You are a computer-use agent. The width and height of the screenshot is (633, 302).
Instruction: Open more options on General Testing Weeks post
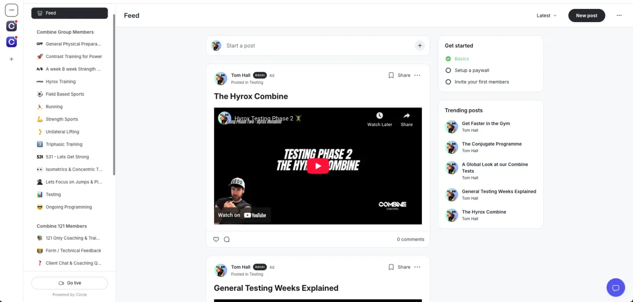(x=417, y=267)
